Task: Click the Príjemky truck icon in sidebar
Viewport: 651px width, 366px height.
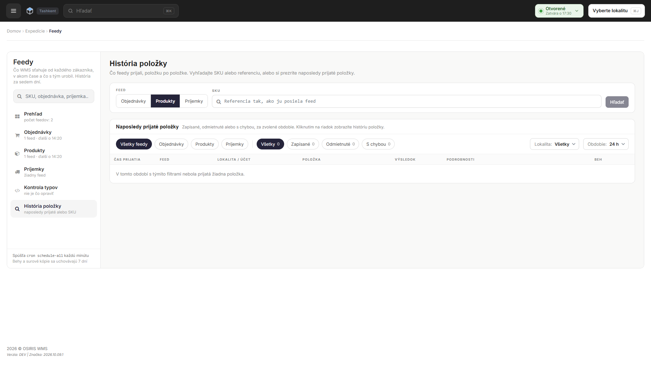Action: [x=17, y=172]
